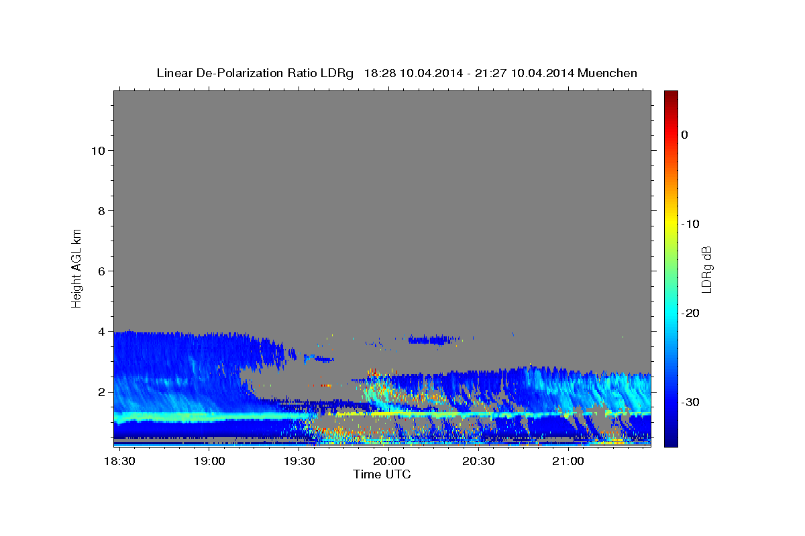Click the '19:30' time tick label
Screen dimensions: 805x536
(x=299, y=462)
